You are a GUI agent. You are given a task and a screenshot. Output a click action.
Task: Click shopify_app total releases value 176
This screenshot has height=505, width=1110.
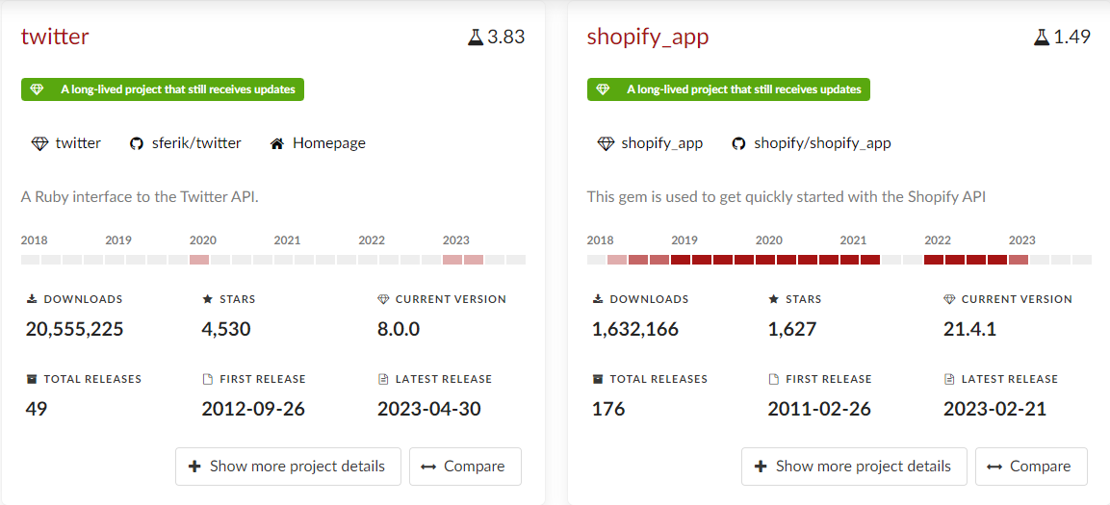(x=608, y=409)
